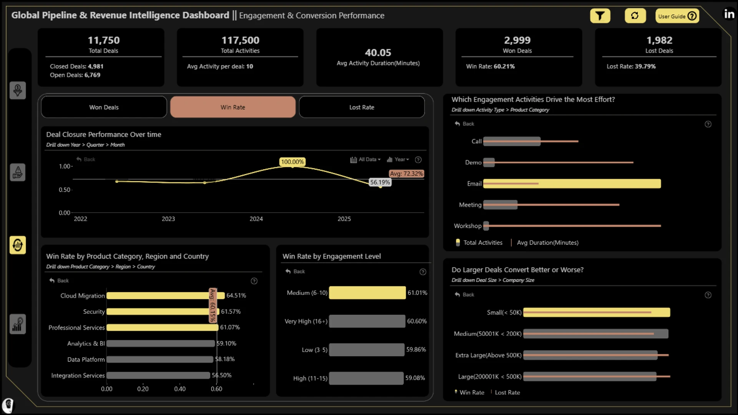Screen dimensions: 738x415
Task: Select the highlighted engagement page sidebar icon
Action: coord(18,245)
